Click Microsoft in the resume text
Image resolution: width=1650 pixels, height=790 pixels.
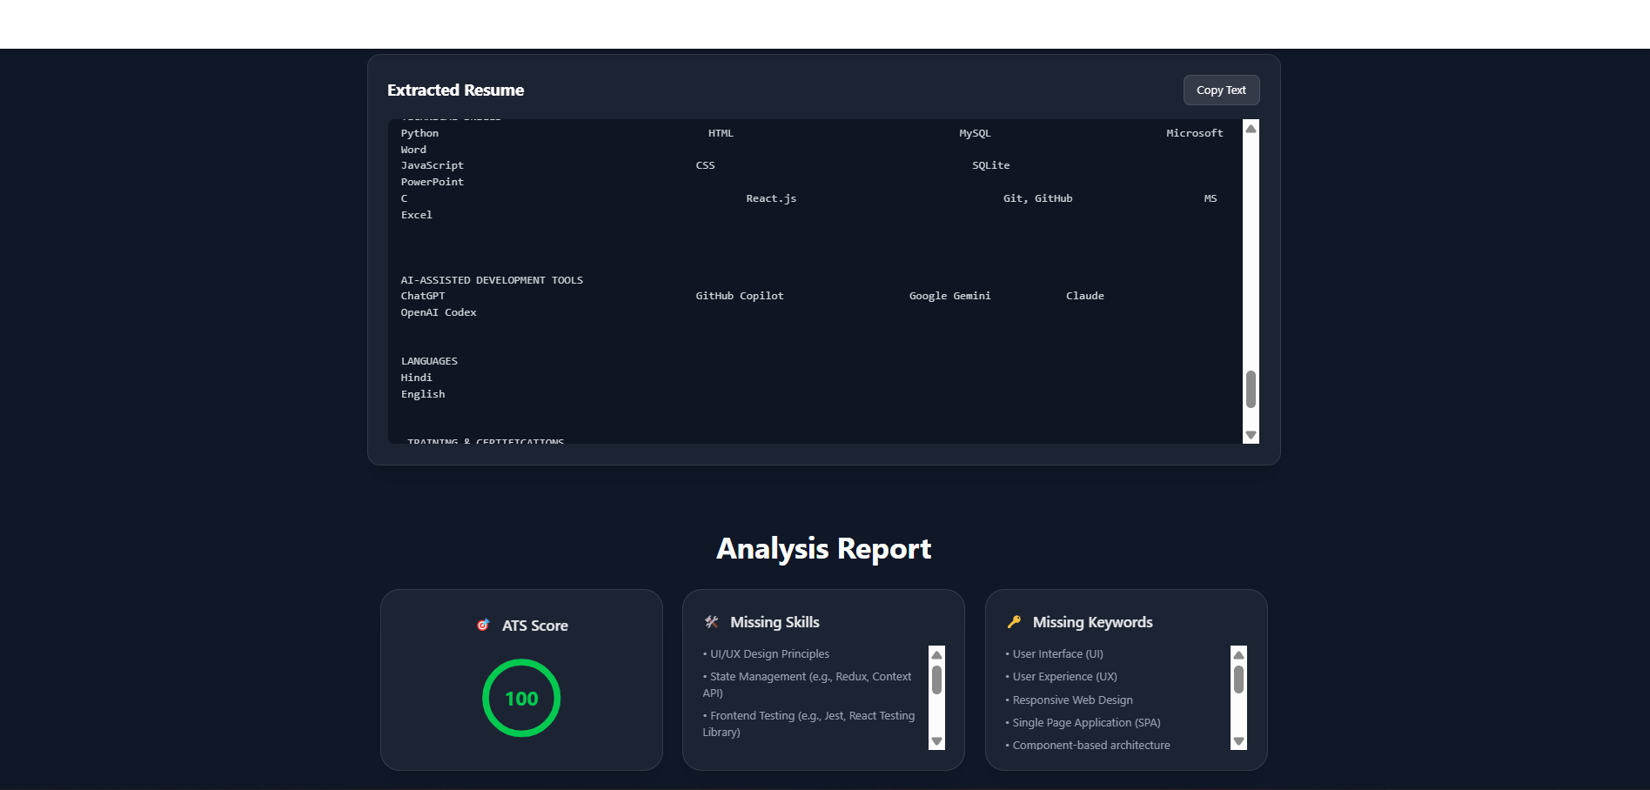pyautogui.click(x=1195, y=133)
